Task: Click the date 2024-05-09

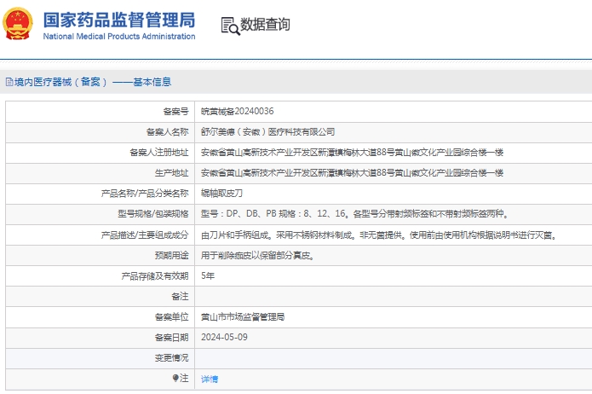Action: tap(224, 337)
